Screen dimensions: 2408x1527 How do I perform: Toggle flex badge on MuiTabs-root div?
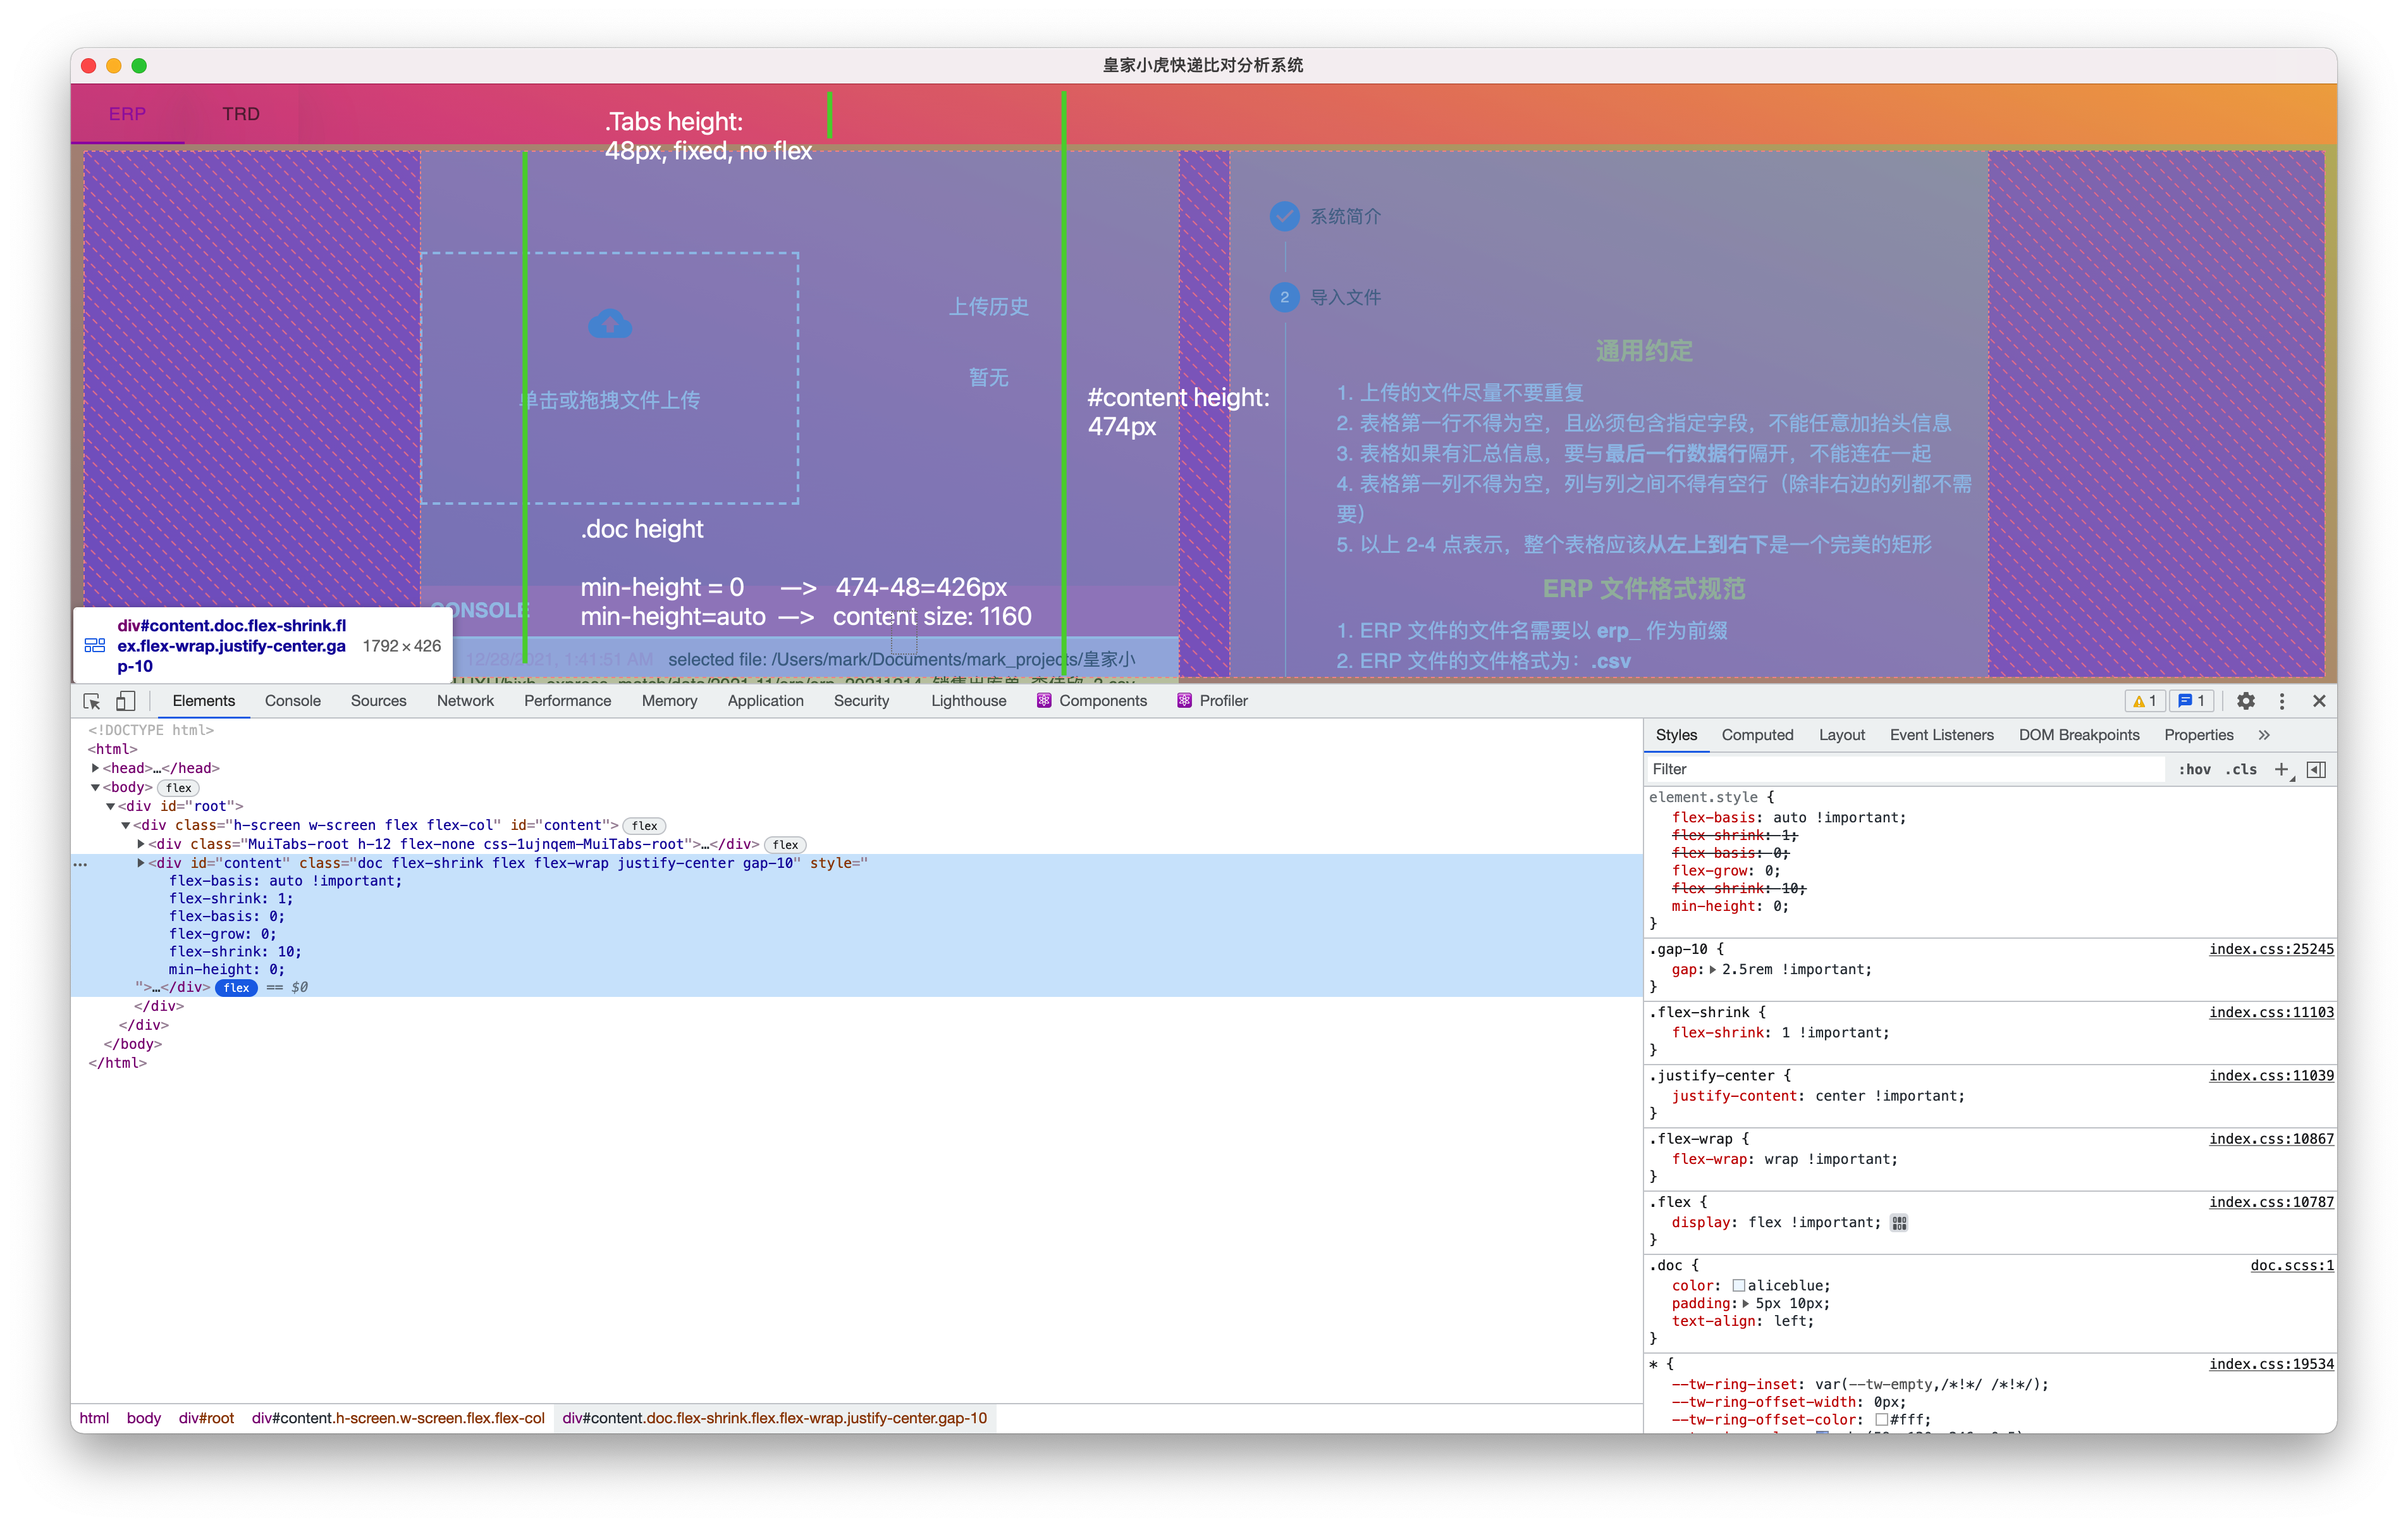click(x=785, y=846)
